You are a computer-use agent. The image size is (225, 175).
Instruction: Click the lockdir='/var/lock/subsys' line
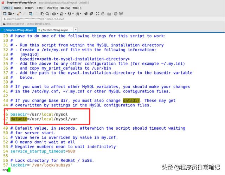point(41,165)
